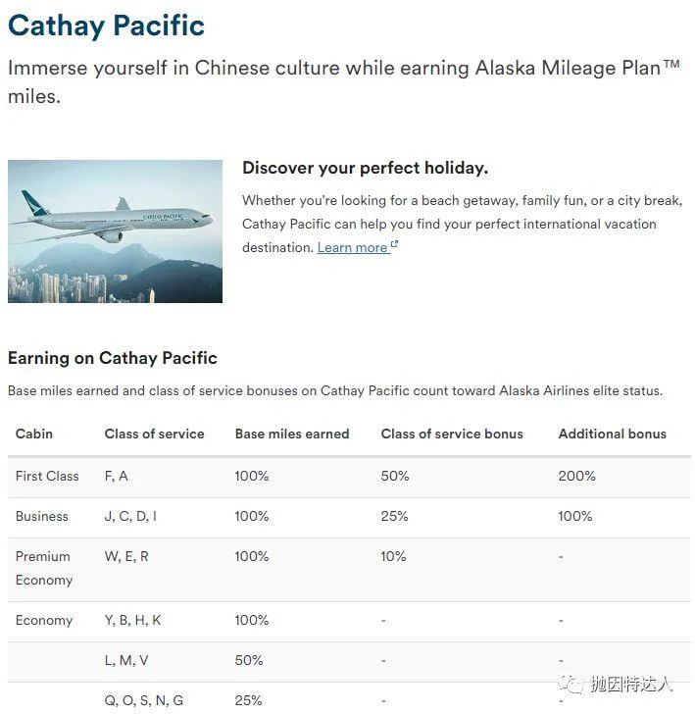This screenshot has height=714, width=695.
Task: Select the First Class row label
Action: coord(47,476)
